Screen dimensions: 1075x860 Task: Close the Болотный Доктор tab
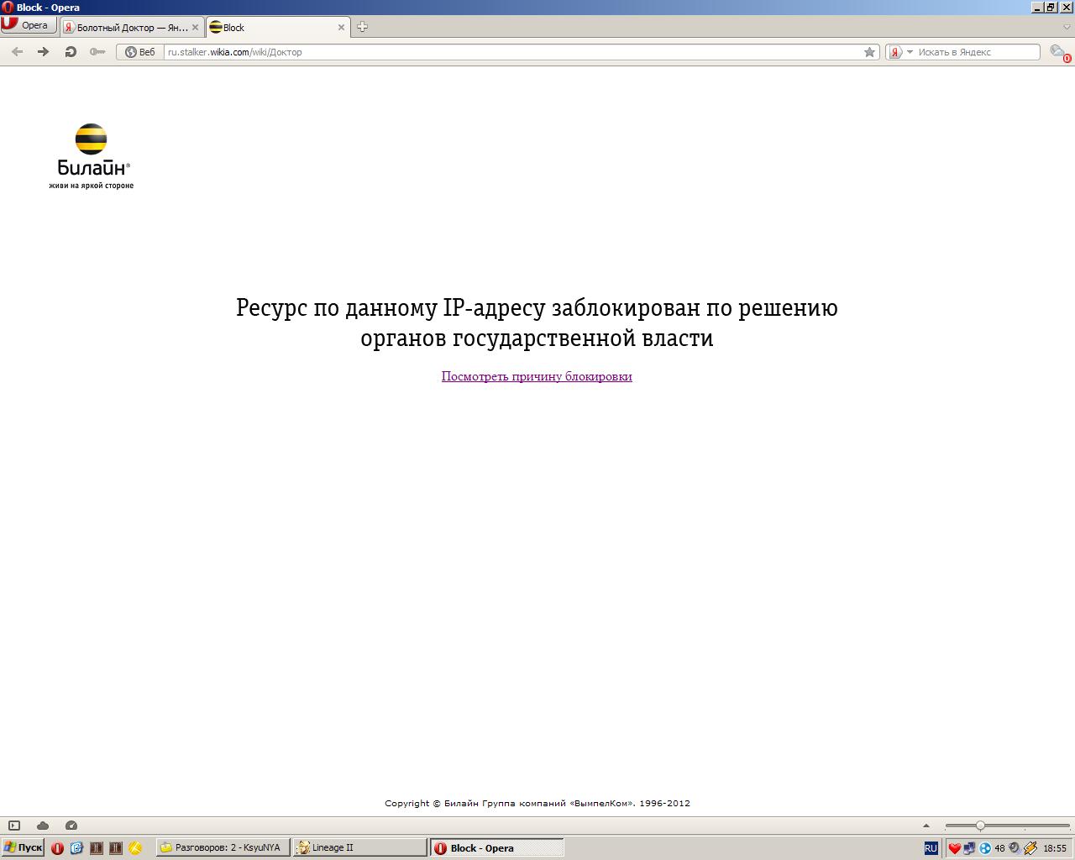(x=195, y=28)
